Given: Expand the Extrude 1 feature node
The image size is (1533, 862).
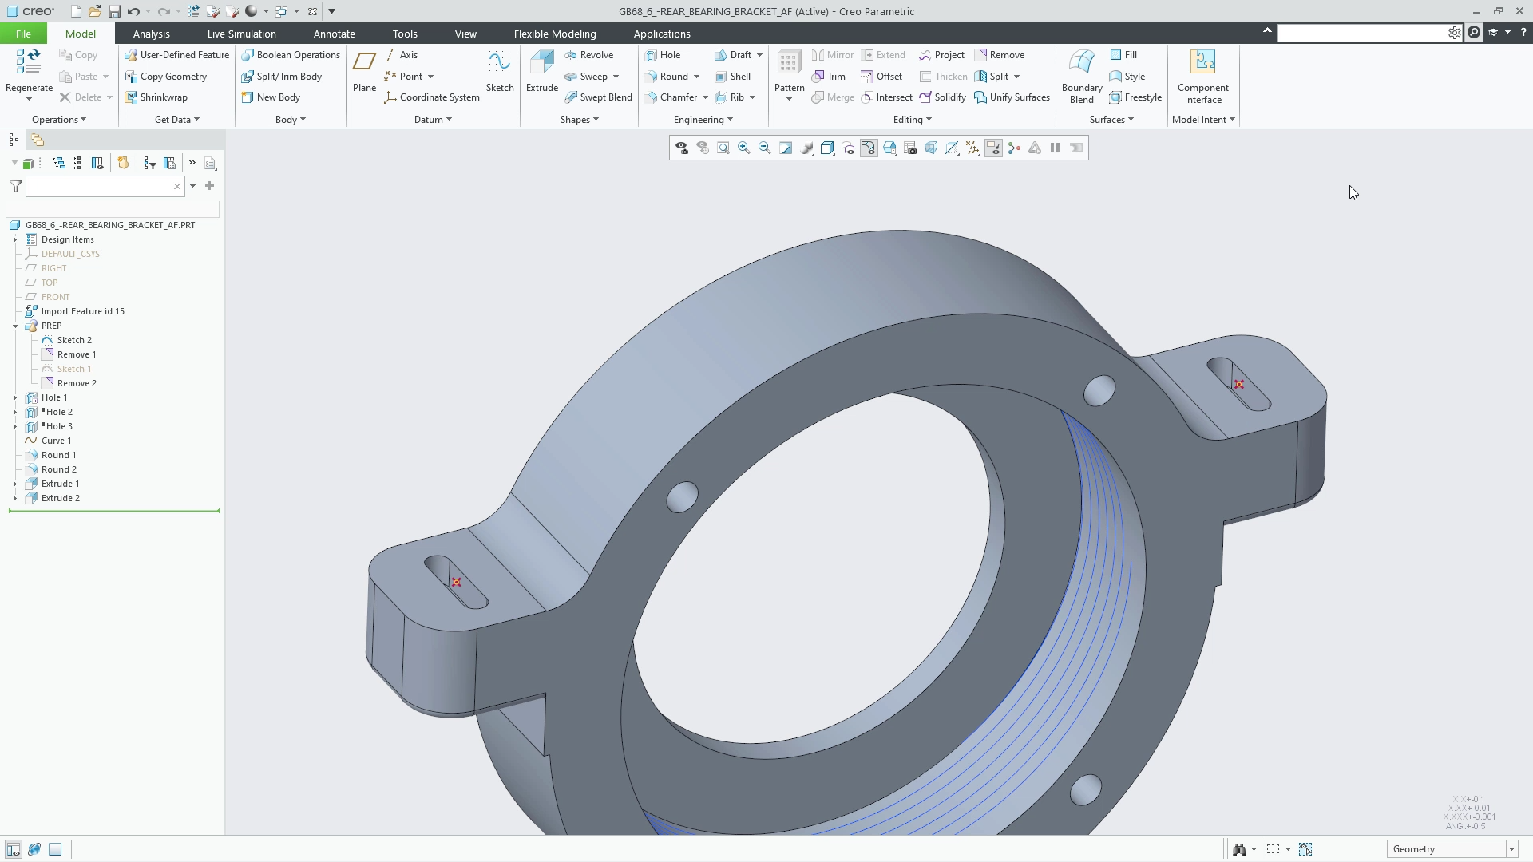Looking at the screenshot, I should (x=15, y=484).
